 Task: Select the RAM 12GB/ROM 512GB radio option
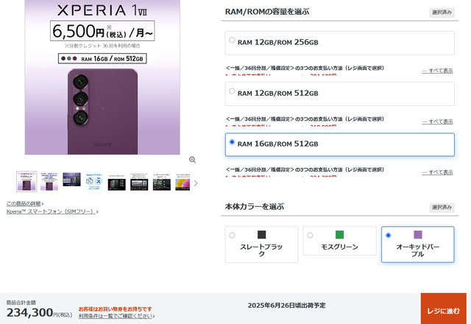point(232,91)
